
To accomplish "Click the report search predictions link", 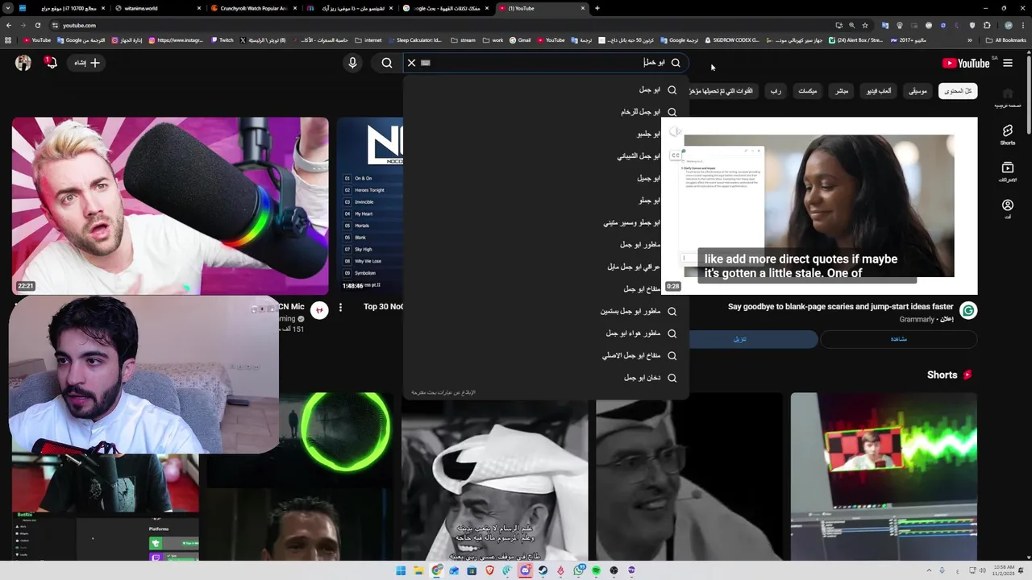I will [443, 392].
